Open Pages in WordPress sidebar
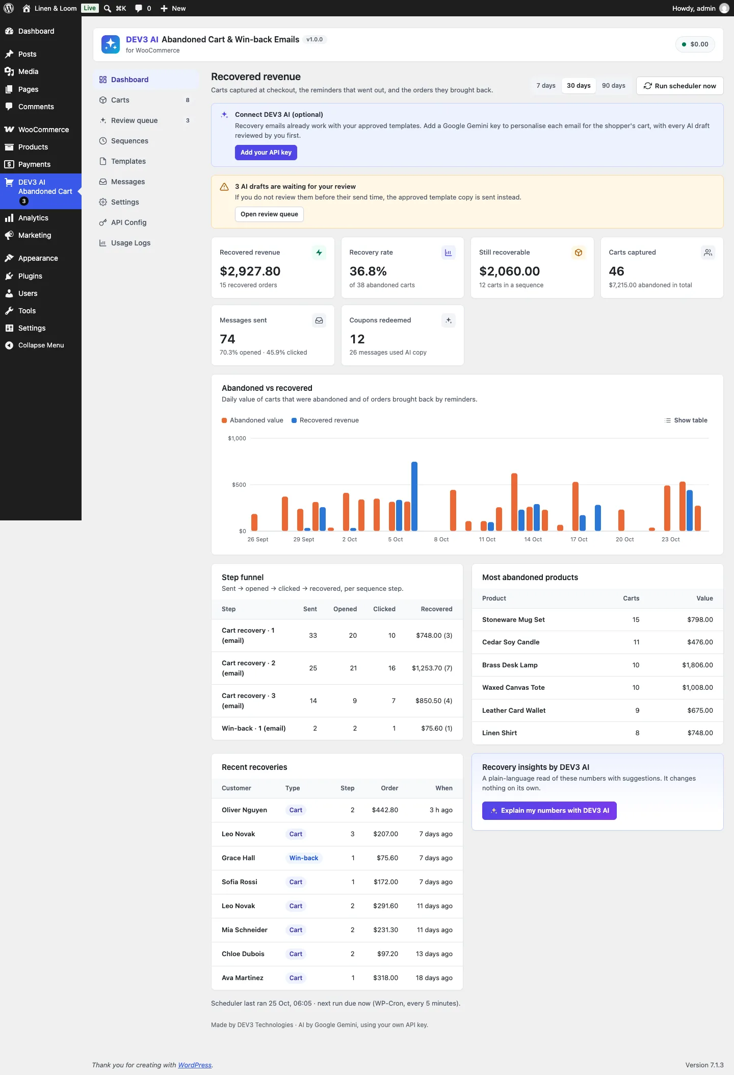Screen dimensions: 734x1075 click(41, 89)
